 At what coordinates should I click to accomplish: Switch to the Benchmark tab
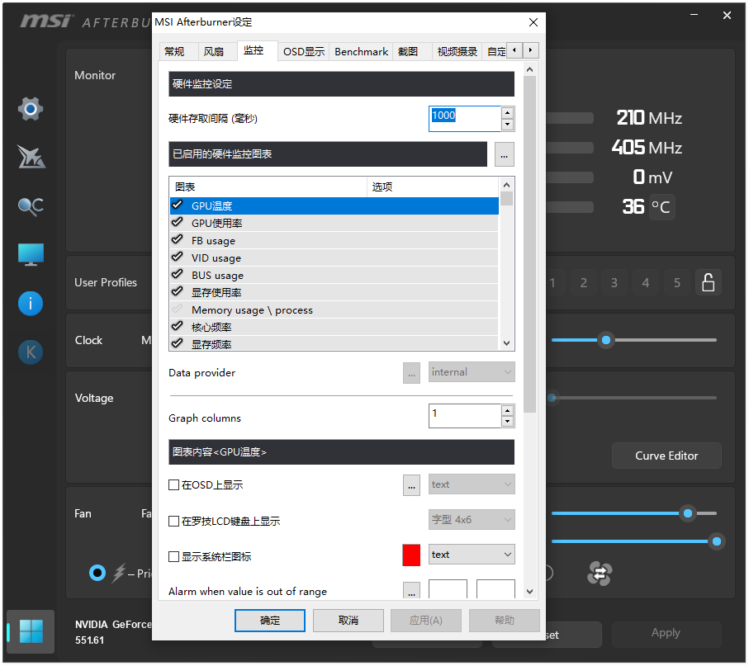[x=361, y=51]
